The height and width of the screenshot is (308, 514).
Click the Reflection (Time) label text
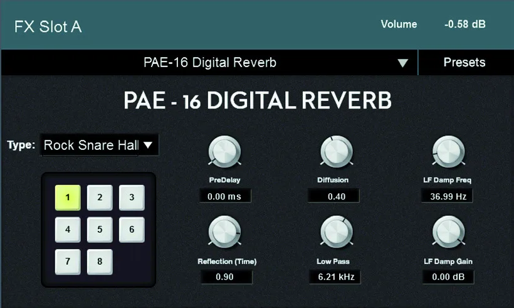(227, 262)
